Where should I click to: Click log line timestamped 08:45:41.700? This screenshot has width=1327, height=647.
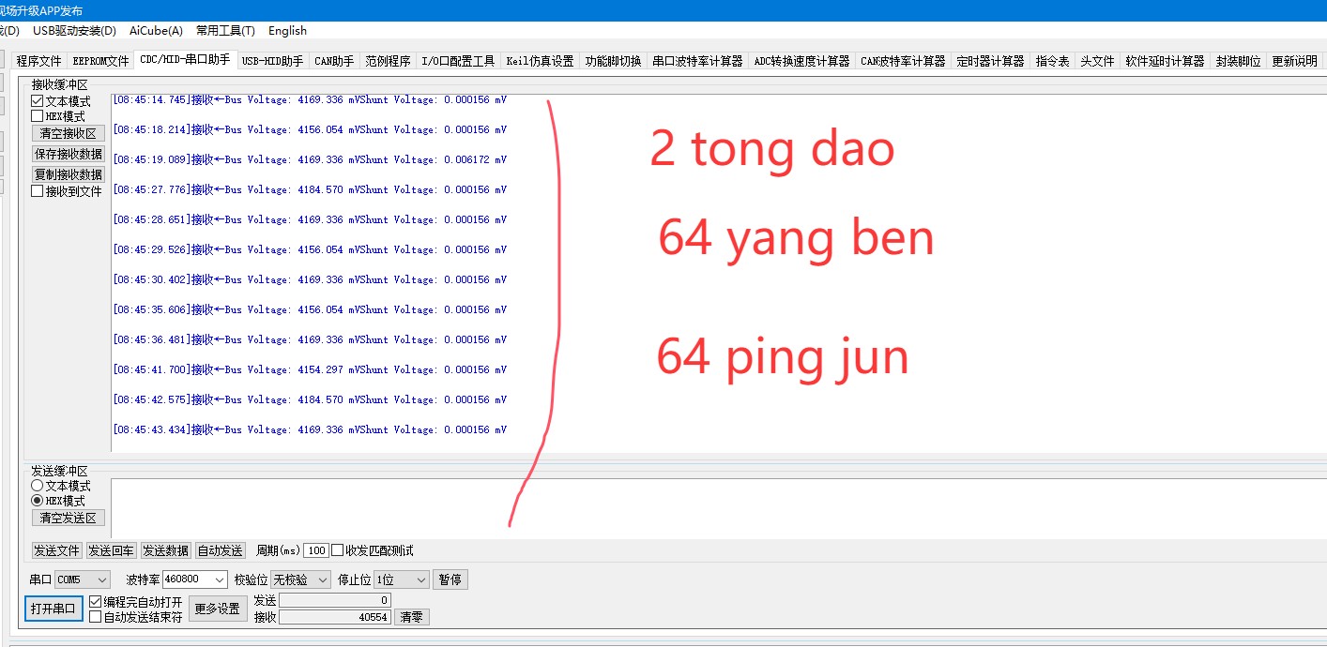310,370
